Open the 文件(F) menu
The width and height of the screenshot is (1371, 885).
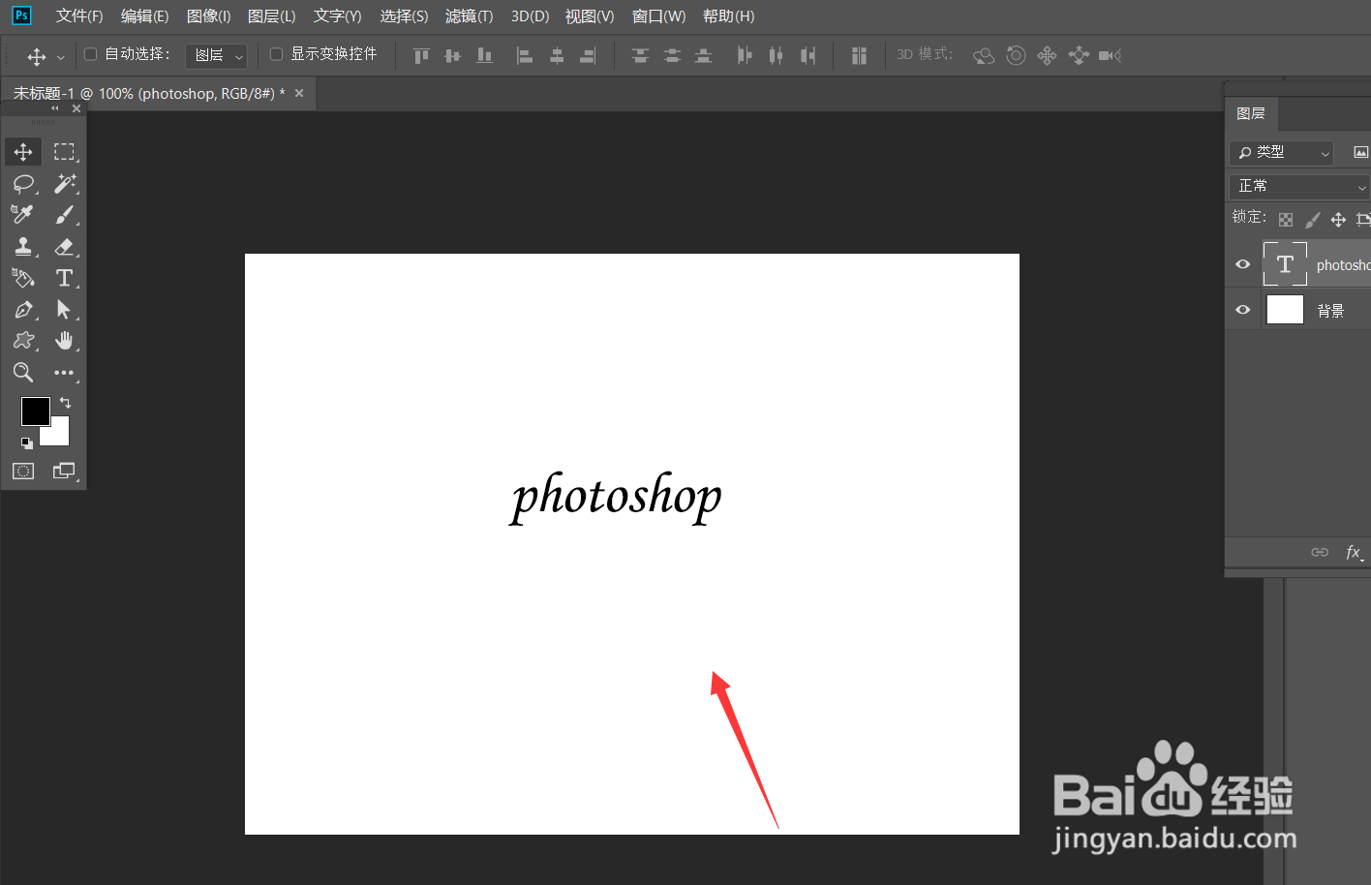[x=79, y=16]
